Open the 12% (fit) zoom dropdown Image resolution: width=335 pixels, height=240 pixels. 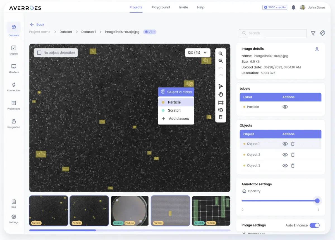tap(198, 53)
